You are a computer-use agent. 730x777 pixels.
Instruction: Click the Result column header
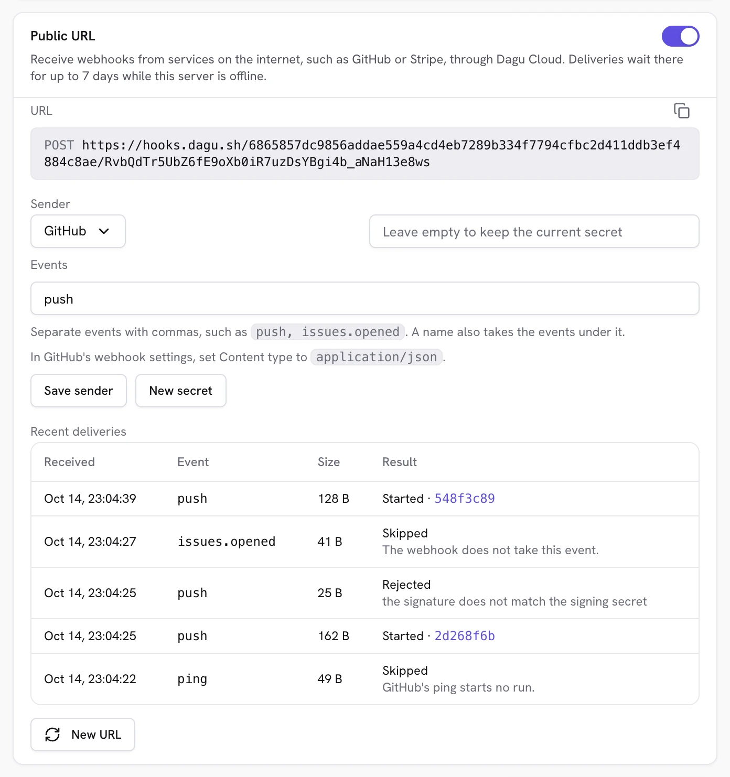click(x=400, y=462)
